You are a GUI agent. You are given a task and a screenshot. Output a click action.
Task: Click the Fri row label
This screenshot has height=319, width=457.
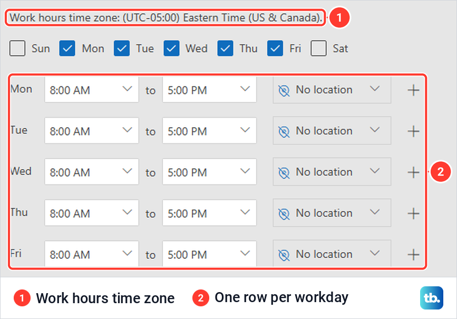click(16, 254)
